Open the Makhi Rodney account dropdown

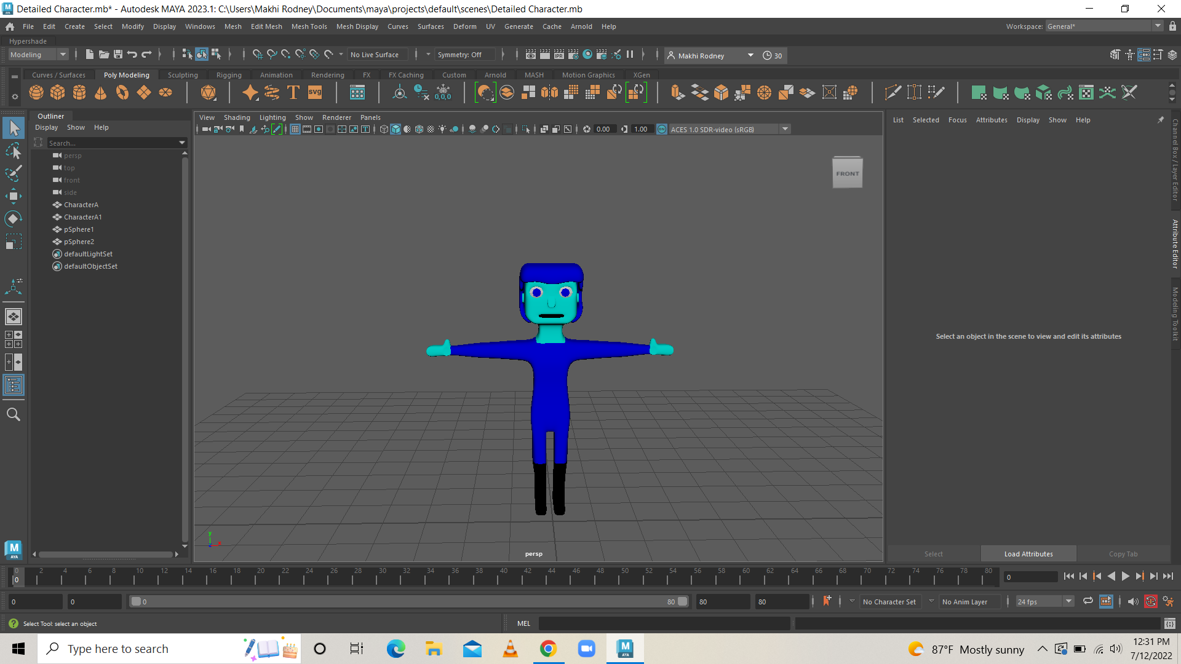[x=711, y=55]
